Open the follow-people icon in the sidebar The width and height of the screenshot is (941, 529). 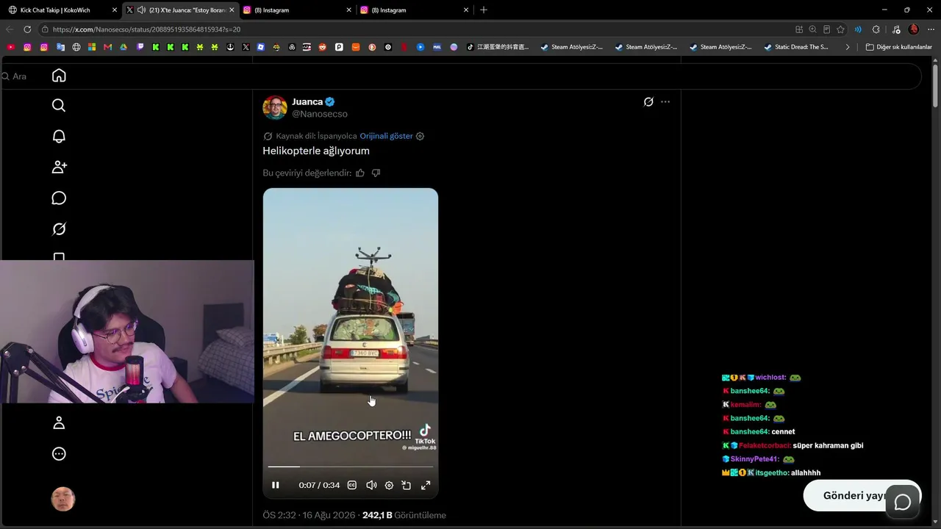[x=59, y=167]
